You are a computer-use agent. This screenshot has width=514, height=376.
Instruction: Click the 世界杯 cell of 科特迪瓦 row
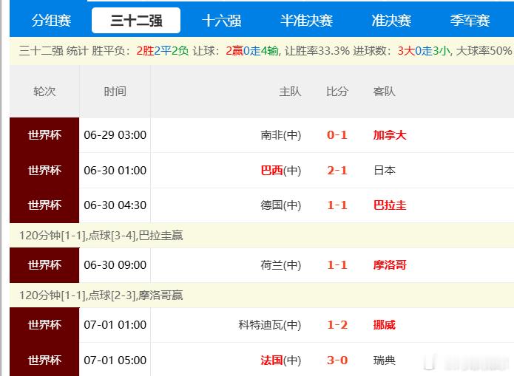point(44,325)
